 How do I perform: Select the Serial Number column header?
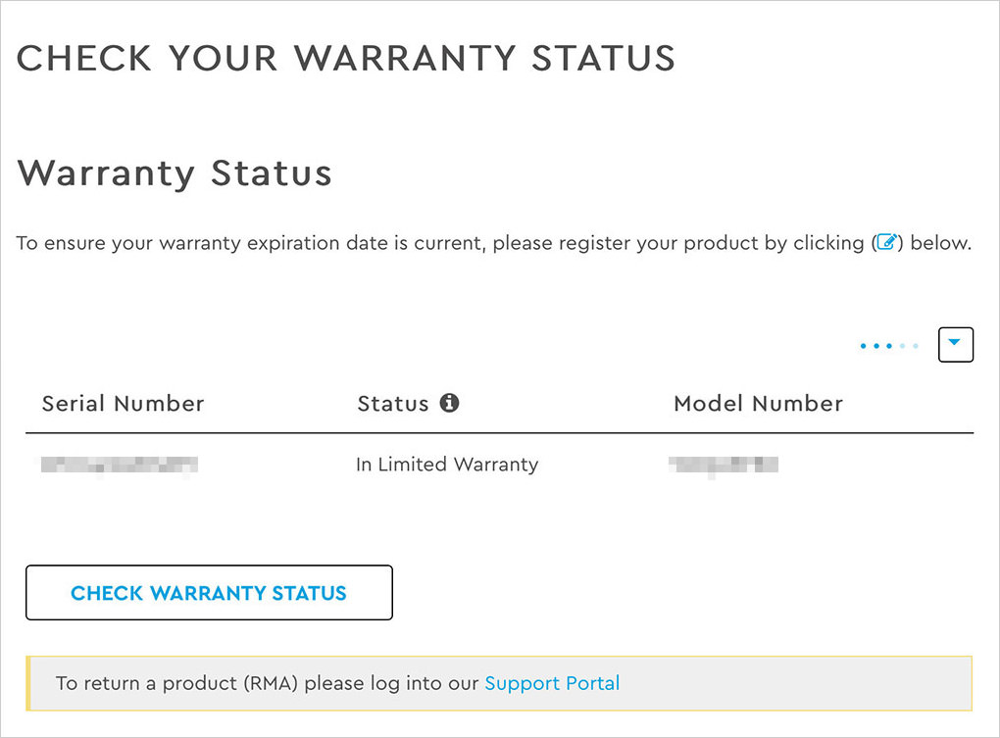(124, 404)
